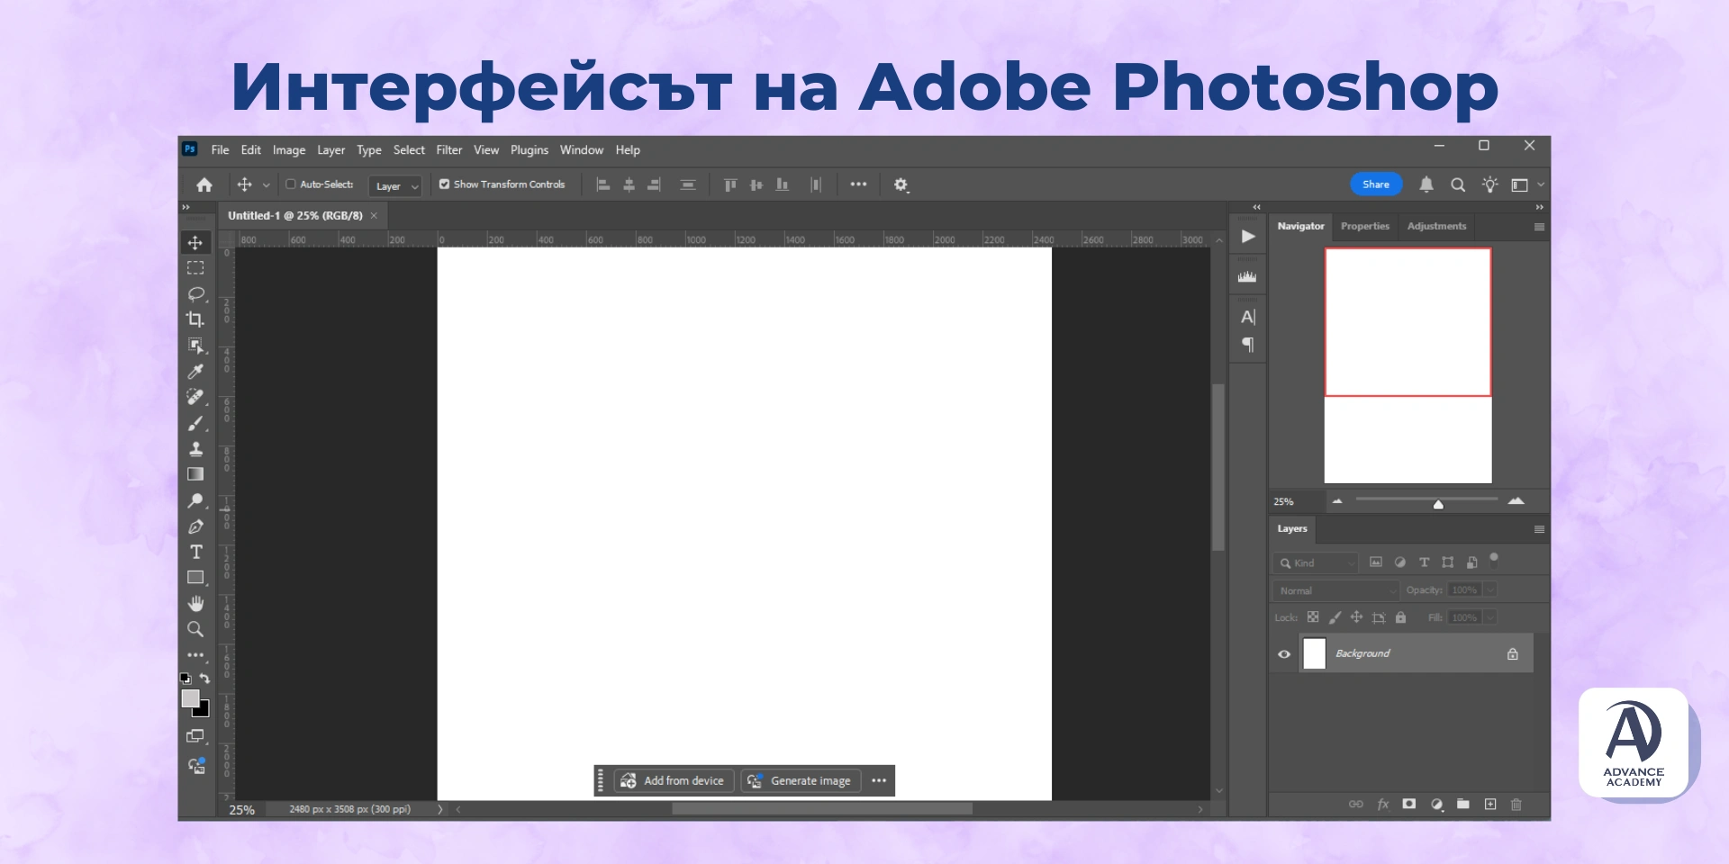This screenshot has width=1729, height=864.
Task: Hide the Background layer visibility
Action: tap(1283, 654)
